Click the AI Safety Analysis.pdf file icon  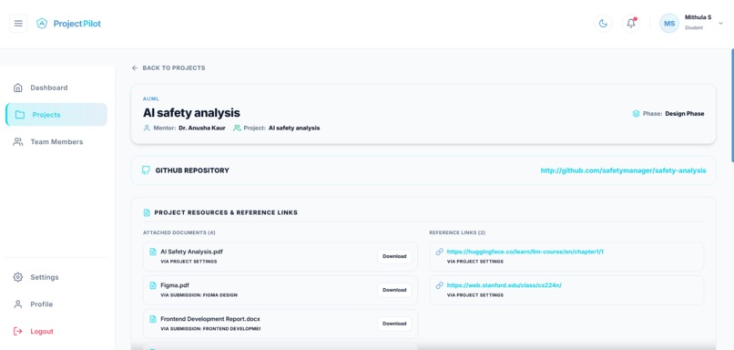tap(153, 252)
